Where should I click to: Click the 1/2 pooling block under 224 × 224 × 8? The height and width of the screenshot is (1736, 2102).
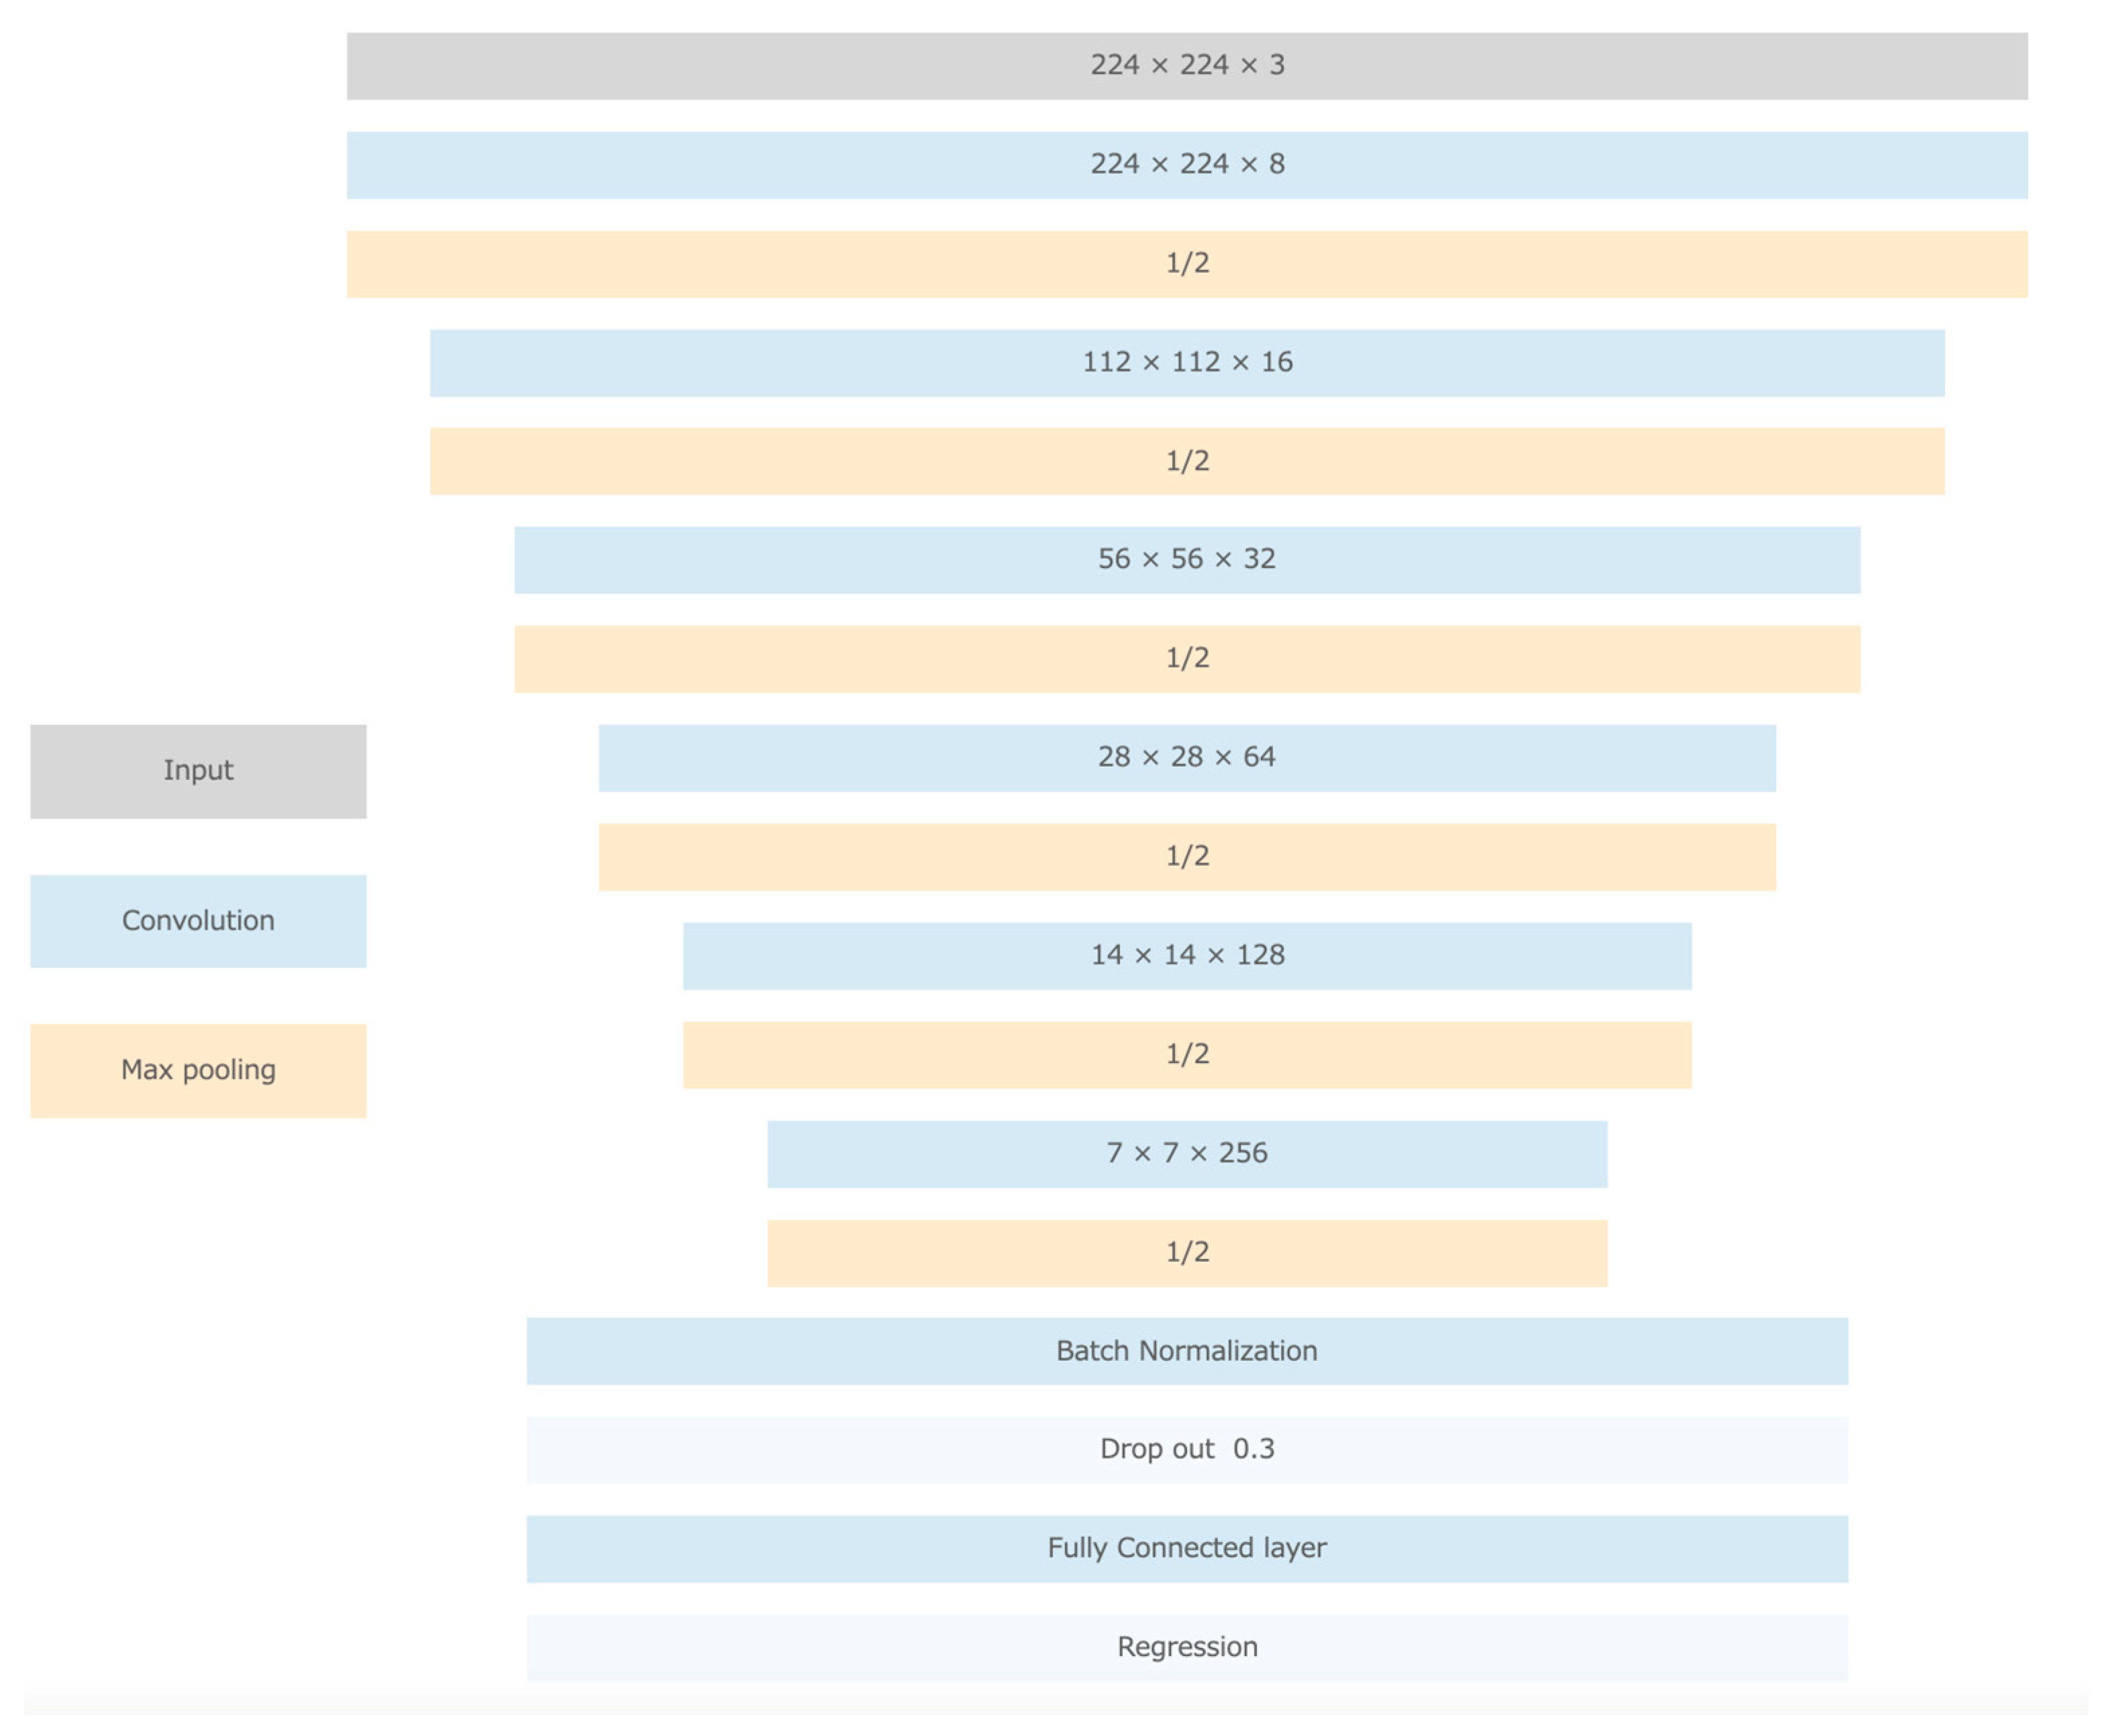click(x=1186, y=264)
